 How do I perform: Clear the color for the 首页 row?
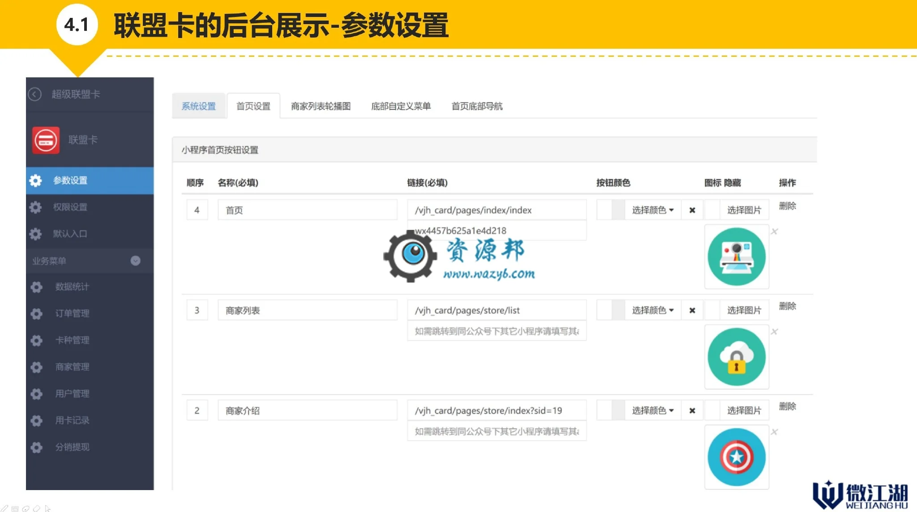(x=692, y=210)
